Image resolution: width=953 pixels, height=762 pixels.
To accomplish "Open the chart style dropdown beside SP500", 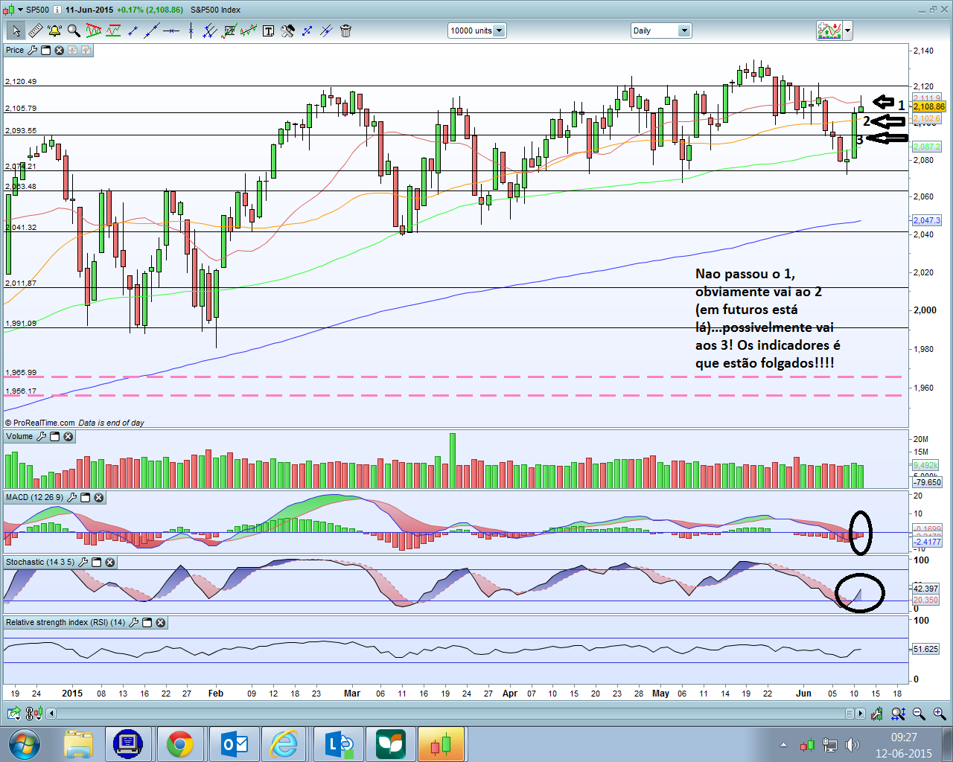I will tap(19, 10).
